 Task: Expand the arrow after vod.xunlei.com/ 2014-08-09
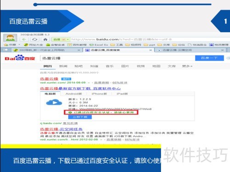[x=89, y=83]
